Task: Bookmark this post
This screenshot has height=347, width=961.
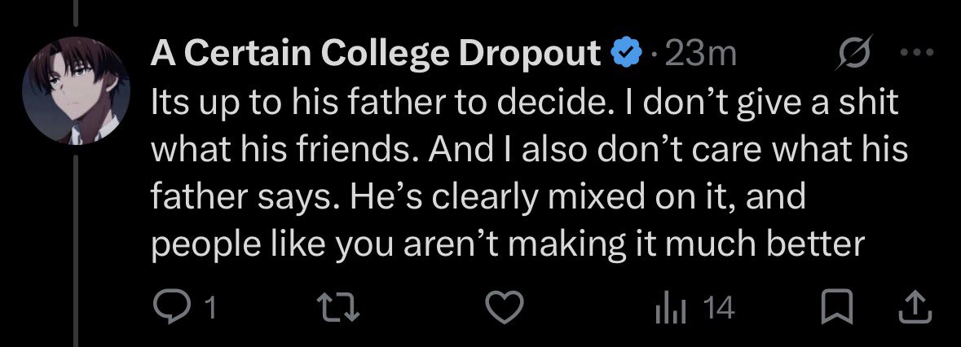Action: 836,307
